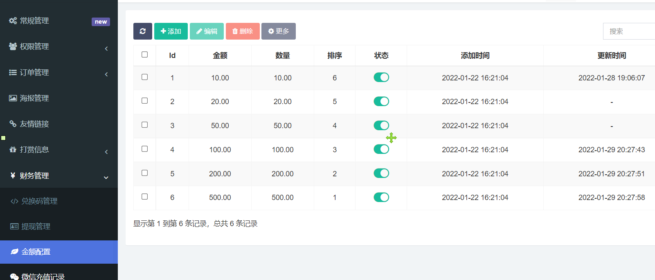Click the gears icon beside 常规管理

pos(13,21)
